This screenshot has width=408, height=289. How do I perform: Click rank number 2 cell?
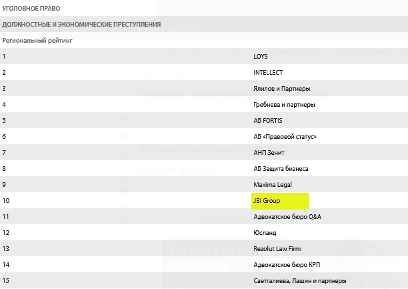click(x=4, y=73)
